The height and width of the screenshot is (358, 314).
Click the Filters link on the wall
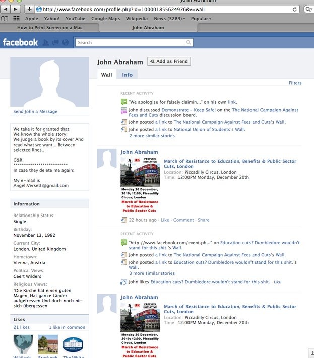click(295, 83)
